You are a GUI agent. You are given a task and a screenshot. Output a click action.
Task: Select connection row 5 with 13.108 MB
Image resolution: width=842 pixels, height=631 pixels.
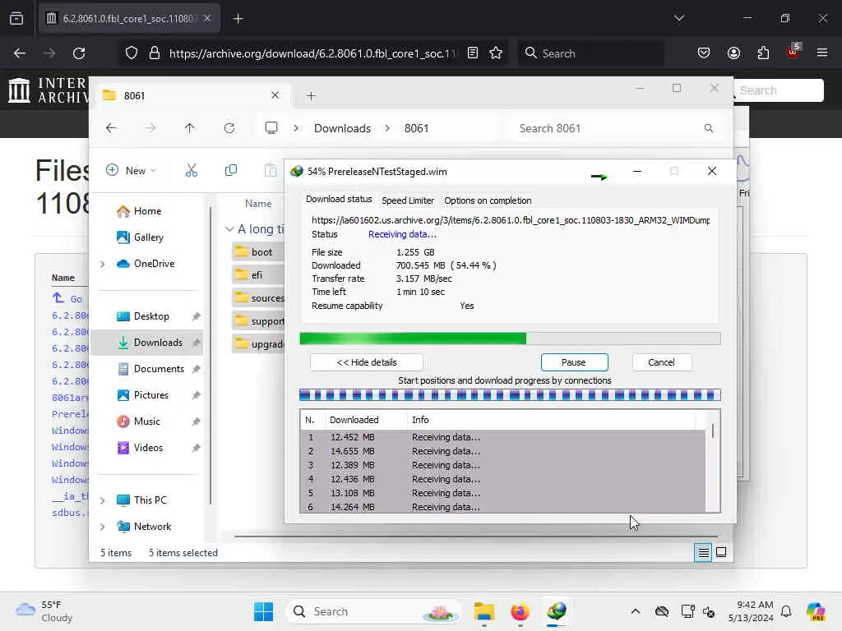click(502, 493)
